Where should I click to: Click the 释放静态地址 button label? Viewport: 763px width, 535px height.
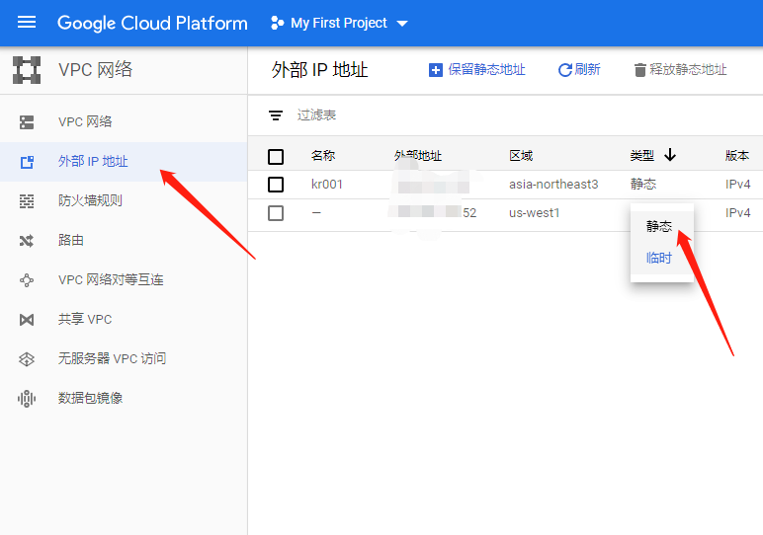(688, 69)
